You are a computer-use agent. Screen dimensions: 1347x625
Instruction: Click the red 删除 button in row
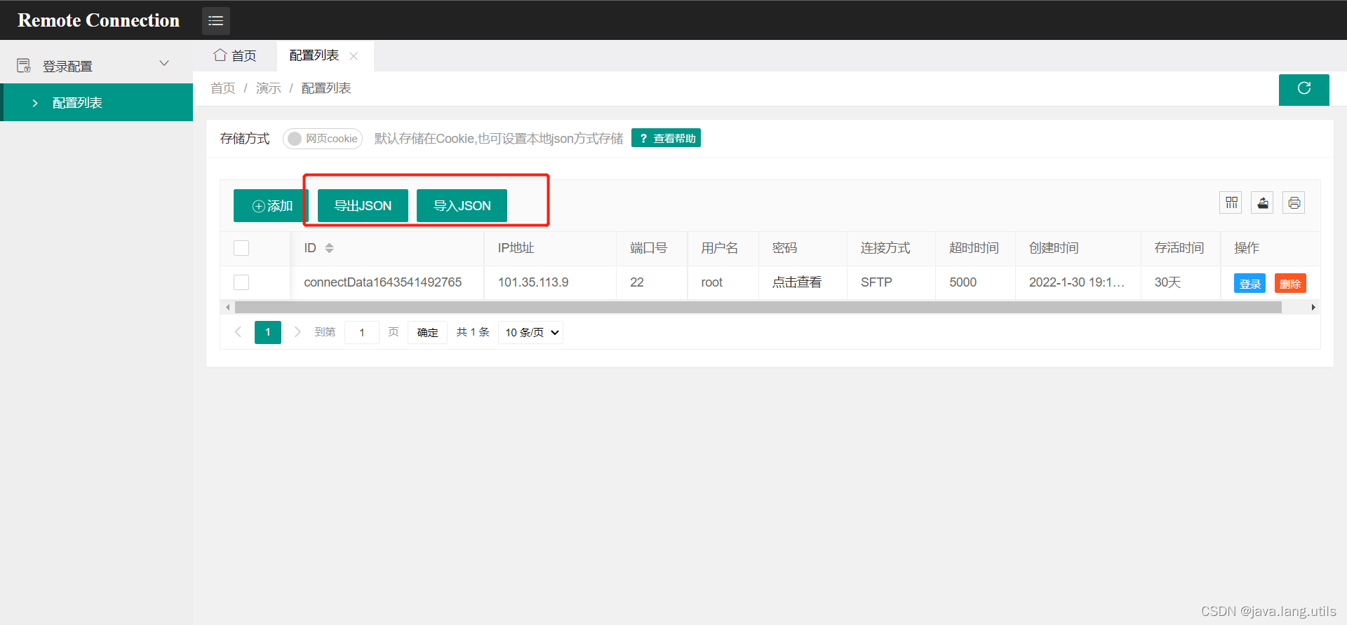tap(1290, 283)
